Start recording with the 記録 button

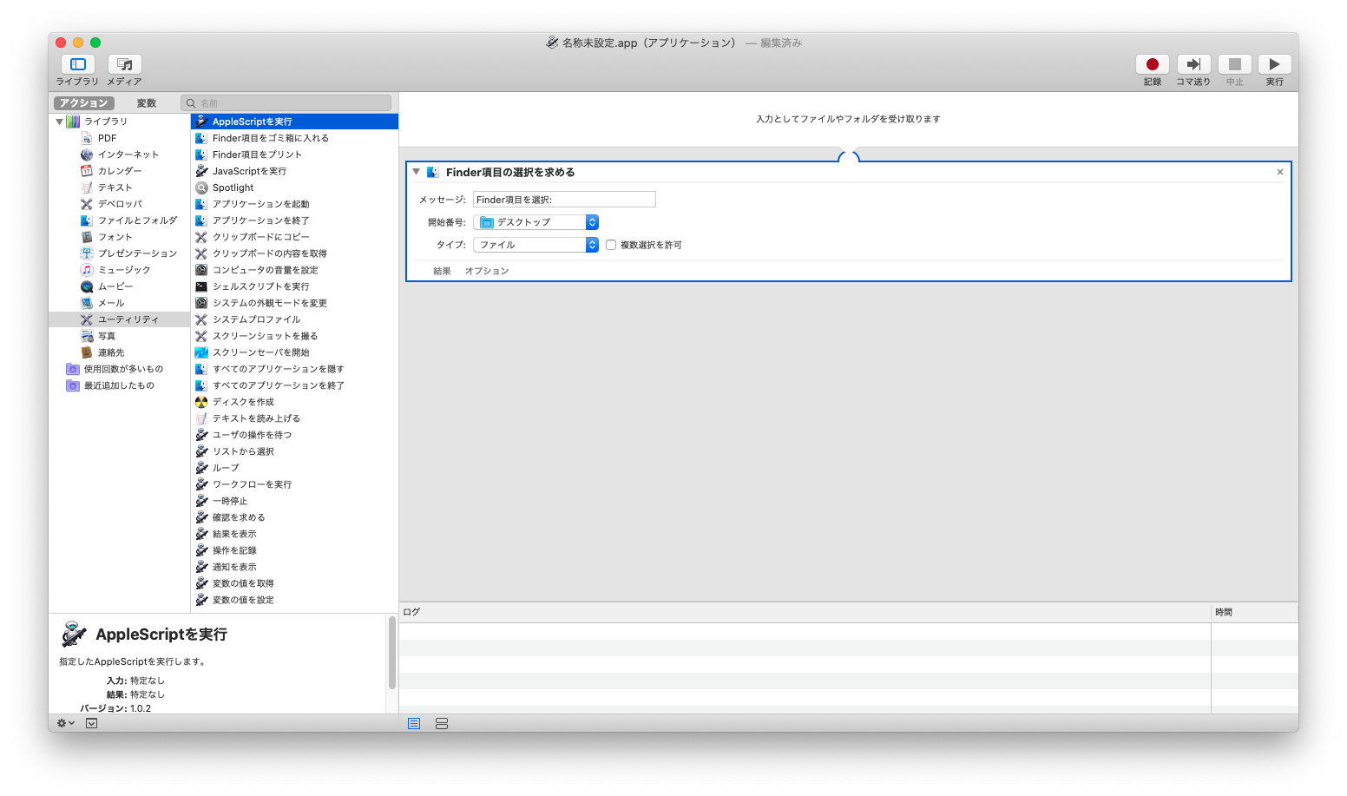coord(1152,65)
